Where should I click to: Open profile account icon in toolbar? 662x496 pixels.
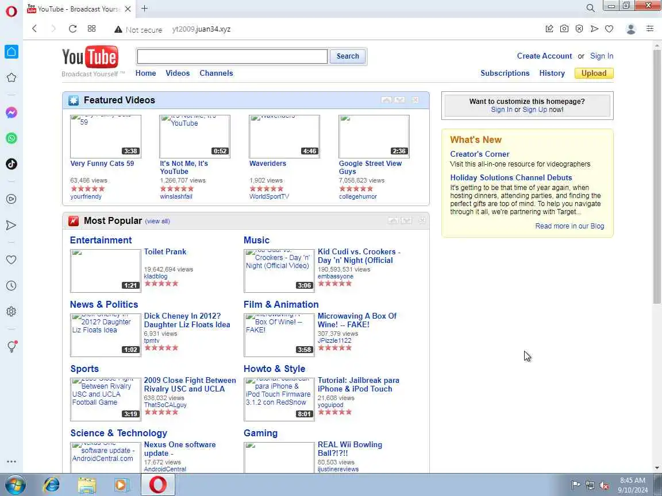point(631,29)
